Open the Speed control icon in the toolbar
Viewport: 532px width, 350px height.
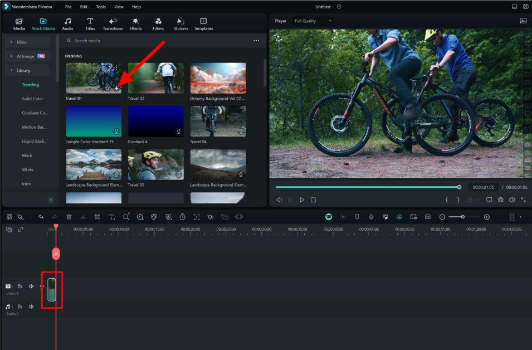pyautogui.click(x=140, y=217)
